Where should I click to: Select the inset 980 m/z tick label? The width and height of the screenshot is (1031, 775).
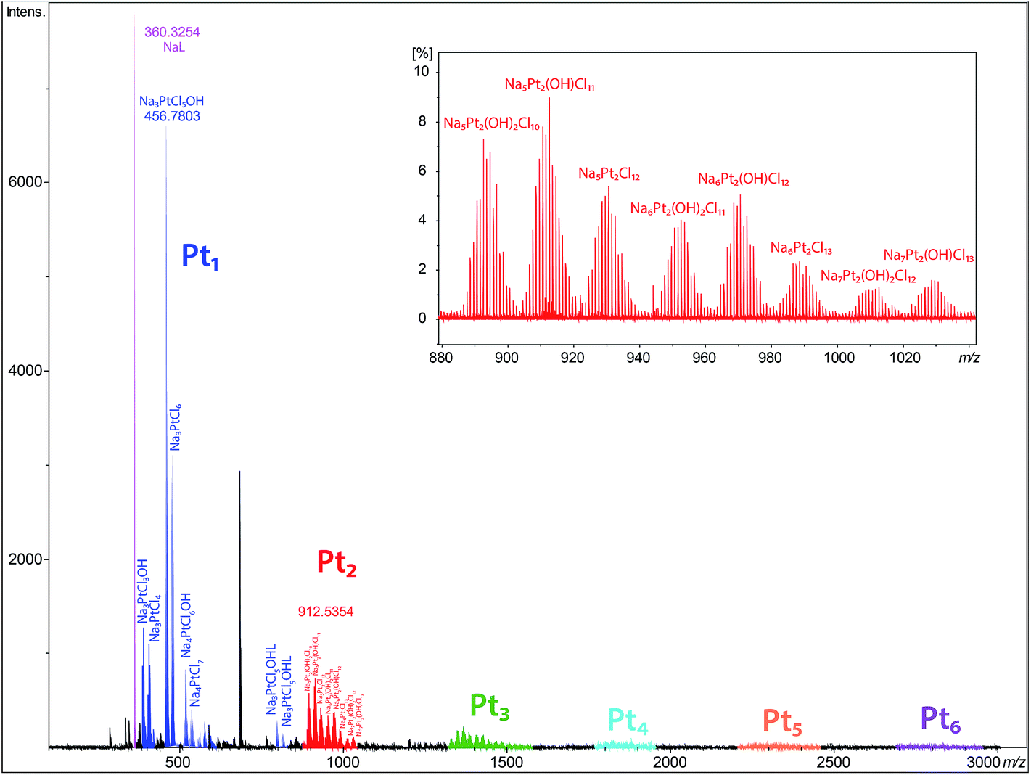tap(771, 357)
